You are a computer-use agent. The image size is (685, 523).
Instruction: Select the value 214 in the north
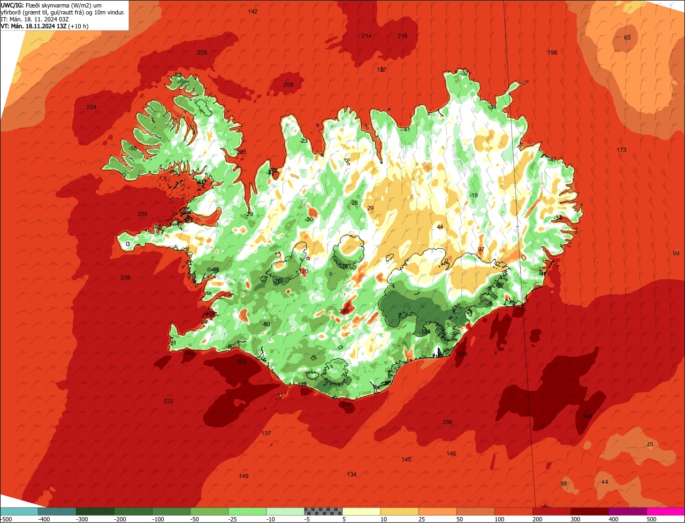(367, 36)
